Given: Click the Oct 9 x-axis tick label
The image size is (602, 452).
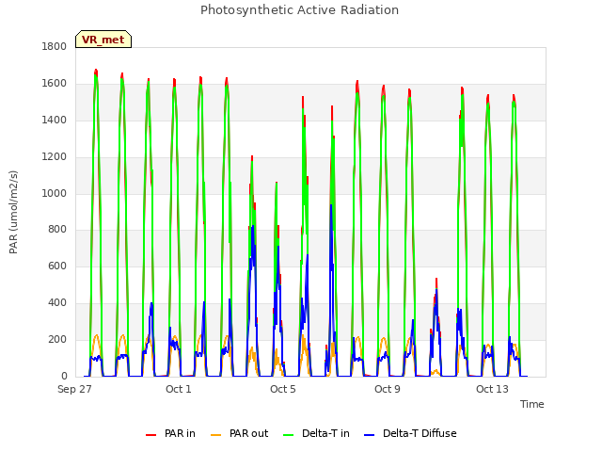Looking at the screenshot, I should click(388, 389).
